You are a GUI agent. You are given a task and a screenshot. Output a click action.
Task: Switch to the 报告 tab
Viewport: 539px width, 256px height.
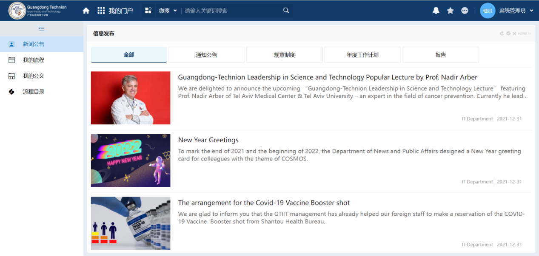click(441, 55)
